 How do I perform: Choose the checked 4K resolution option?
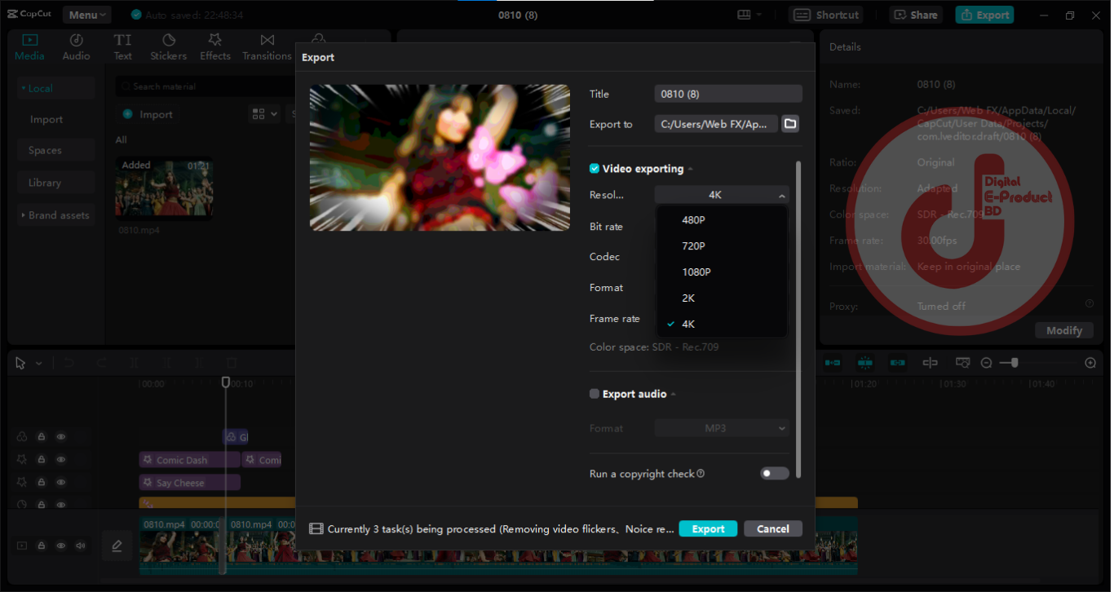pyautogui.click(x=722, y=325)
